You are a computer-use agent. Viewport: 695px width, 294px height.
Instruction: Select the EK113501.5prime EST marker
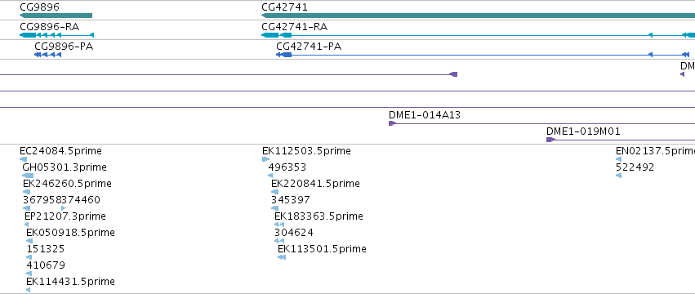pyautogui.click(x=282, y=257)
